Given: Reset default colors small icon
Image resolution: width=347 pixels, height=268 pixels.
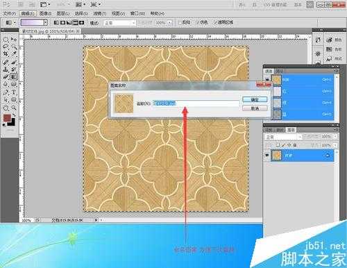Looking at the screenshot, I should (x=4, y=125).
